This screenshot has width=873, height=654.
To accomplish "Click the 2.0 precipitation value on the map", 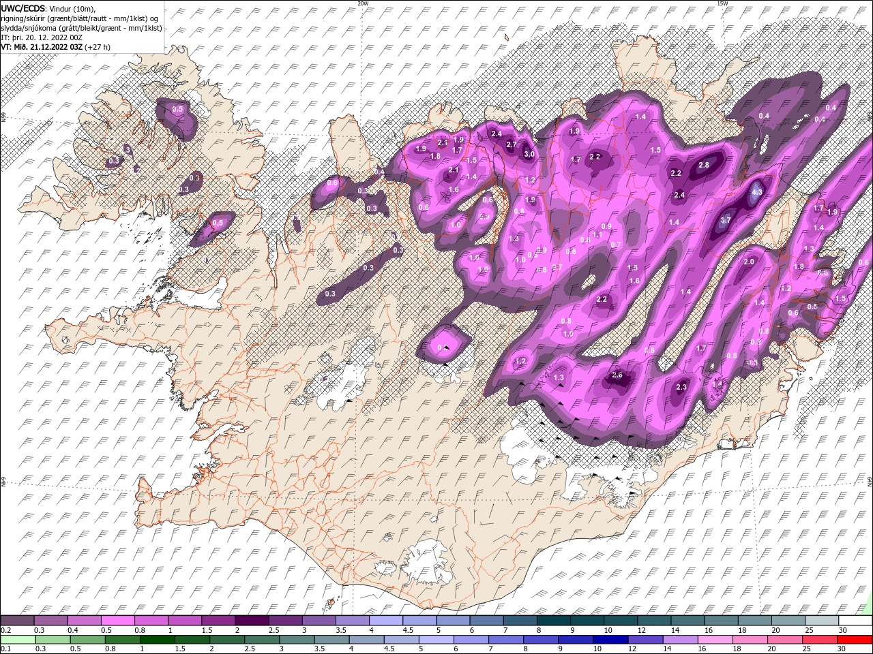I will tap(749, 262).
